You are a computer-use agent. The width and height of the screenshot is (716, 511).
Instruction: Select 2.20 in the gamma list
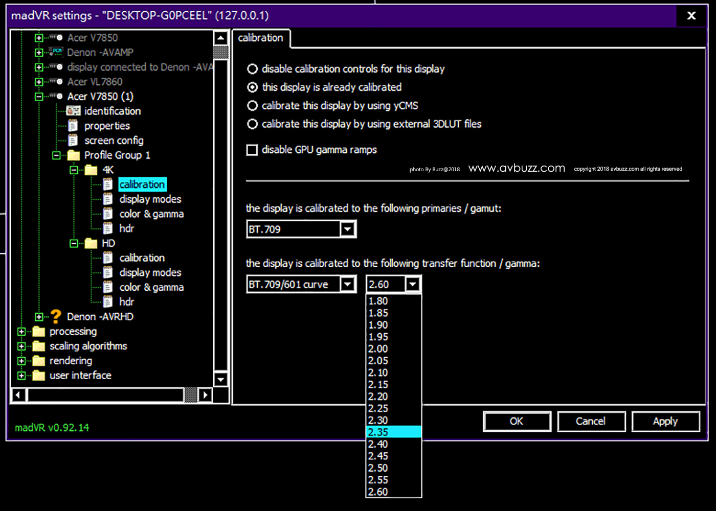(x=378, y=397)
